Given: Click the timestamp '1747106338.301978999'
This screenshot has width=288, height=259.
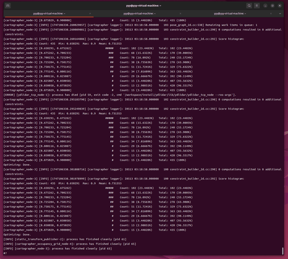Looking at the screenshot, I should (x=68, y=179).
